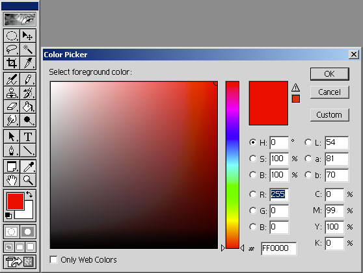Enable the Only Web Colors checkbox
The image size is (363, 273).
click(54, 259)
